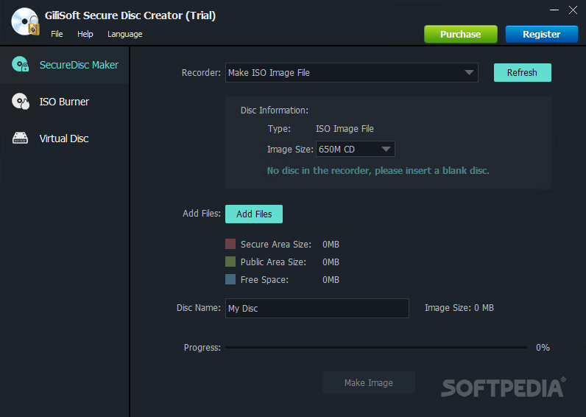Screen dimensions: 586x417
Task: Click the 0% progress value
Action: point(543,348)
